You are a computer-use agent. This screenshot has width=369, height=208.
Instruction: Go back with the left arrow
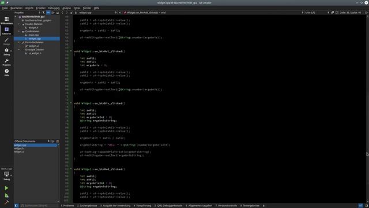62,13
